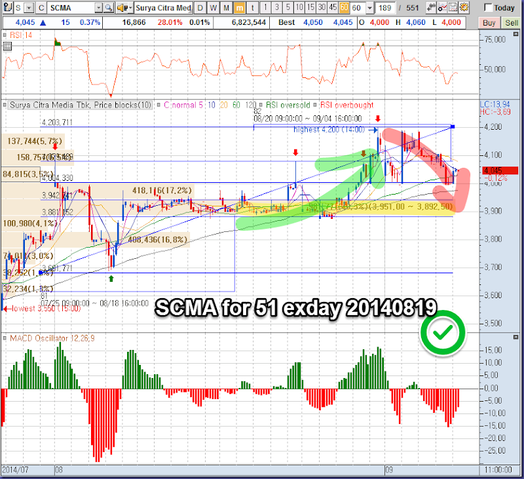Click the speaker alert icon
524x479 pixels.
click(122, 8)
